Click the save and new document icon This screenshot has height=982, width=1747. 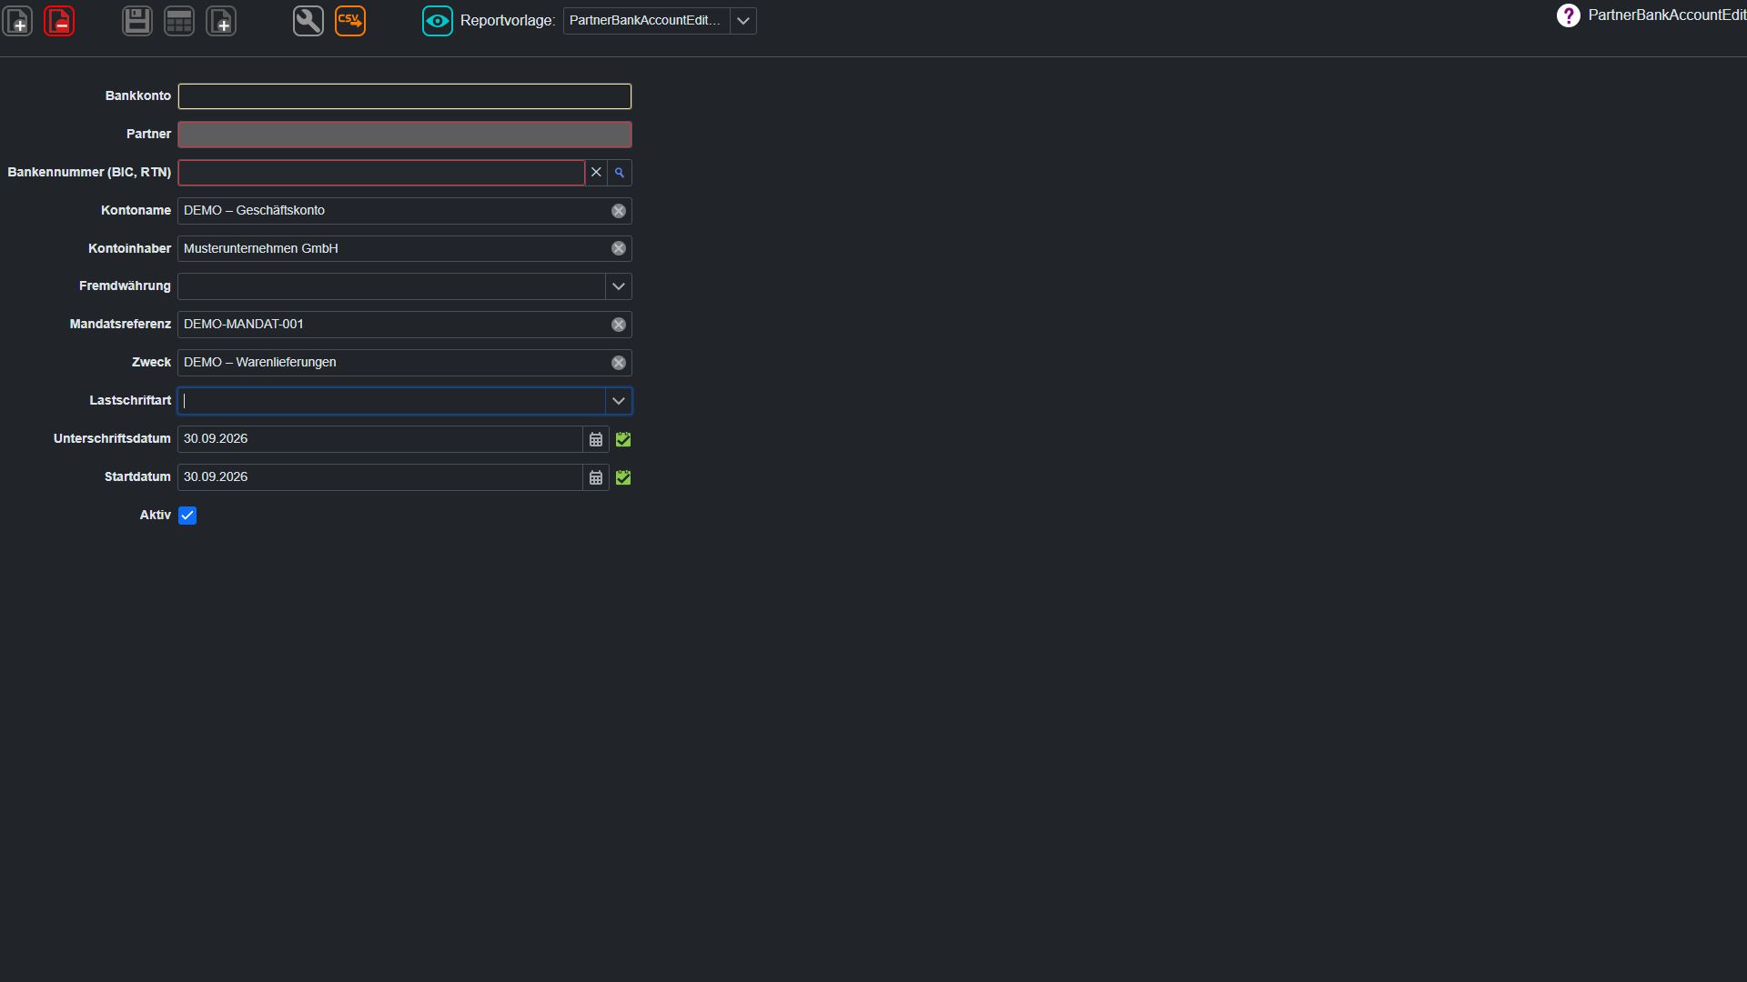(x=221, y=21)
